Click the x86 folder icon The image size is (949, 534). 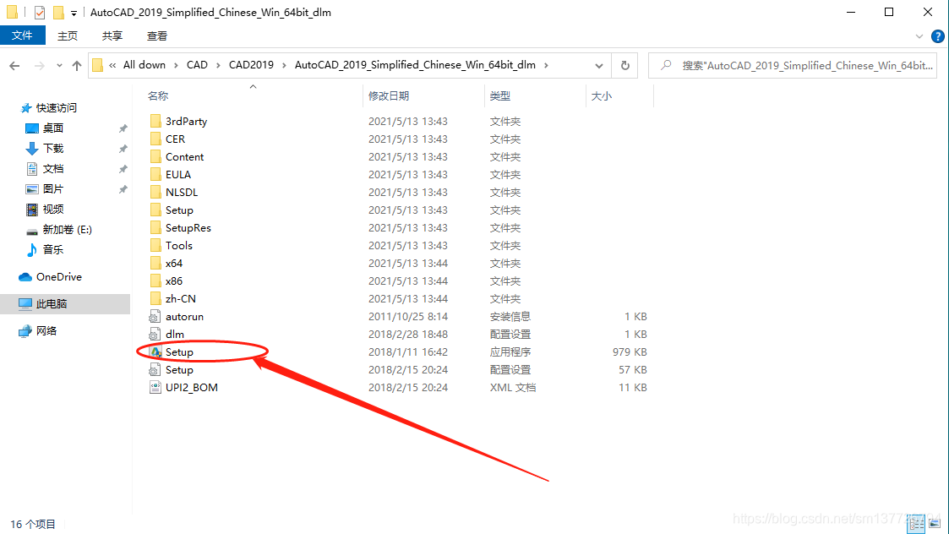click(155, 281)
